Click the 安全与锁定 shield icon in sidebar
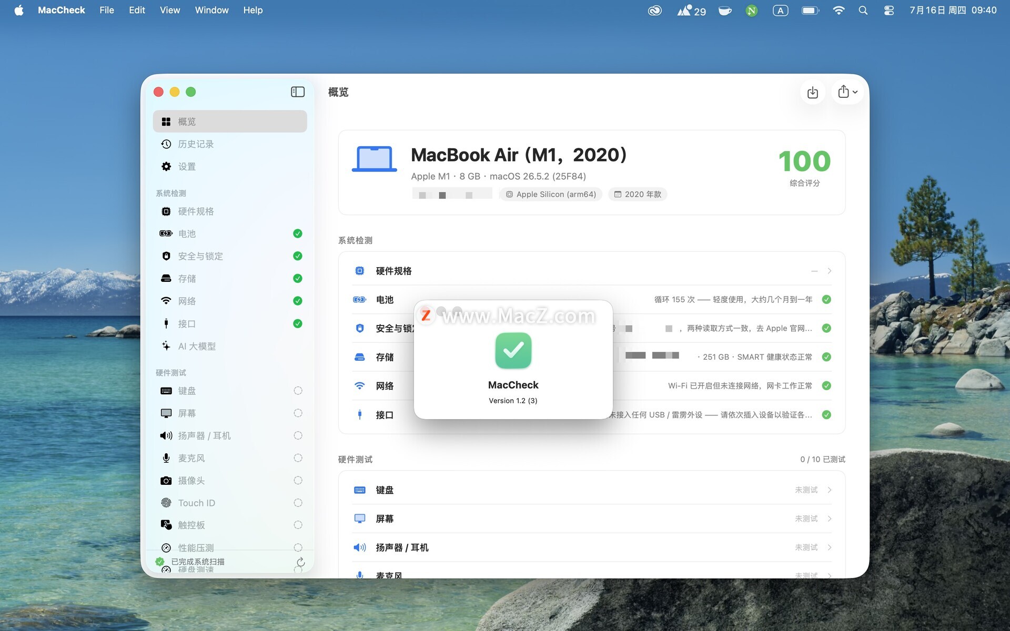 pos(166,256)
